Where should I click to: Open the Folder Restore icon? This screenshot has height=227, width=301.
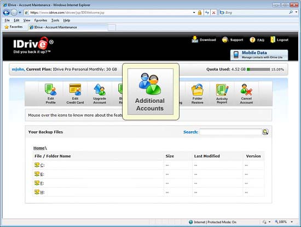click(x=198, y=94)
